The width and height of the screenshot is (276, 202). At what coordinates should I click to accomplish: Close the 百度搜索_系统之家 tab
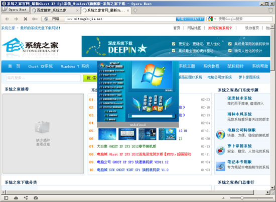77,10
